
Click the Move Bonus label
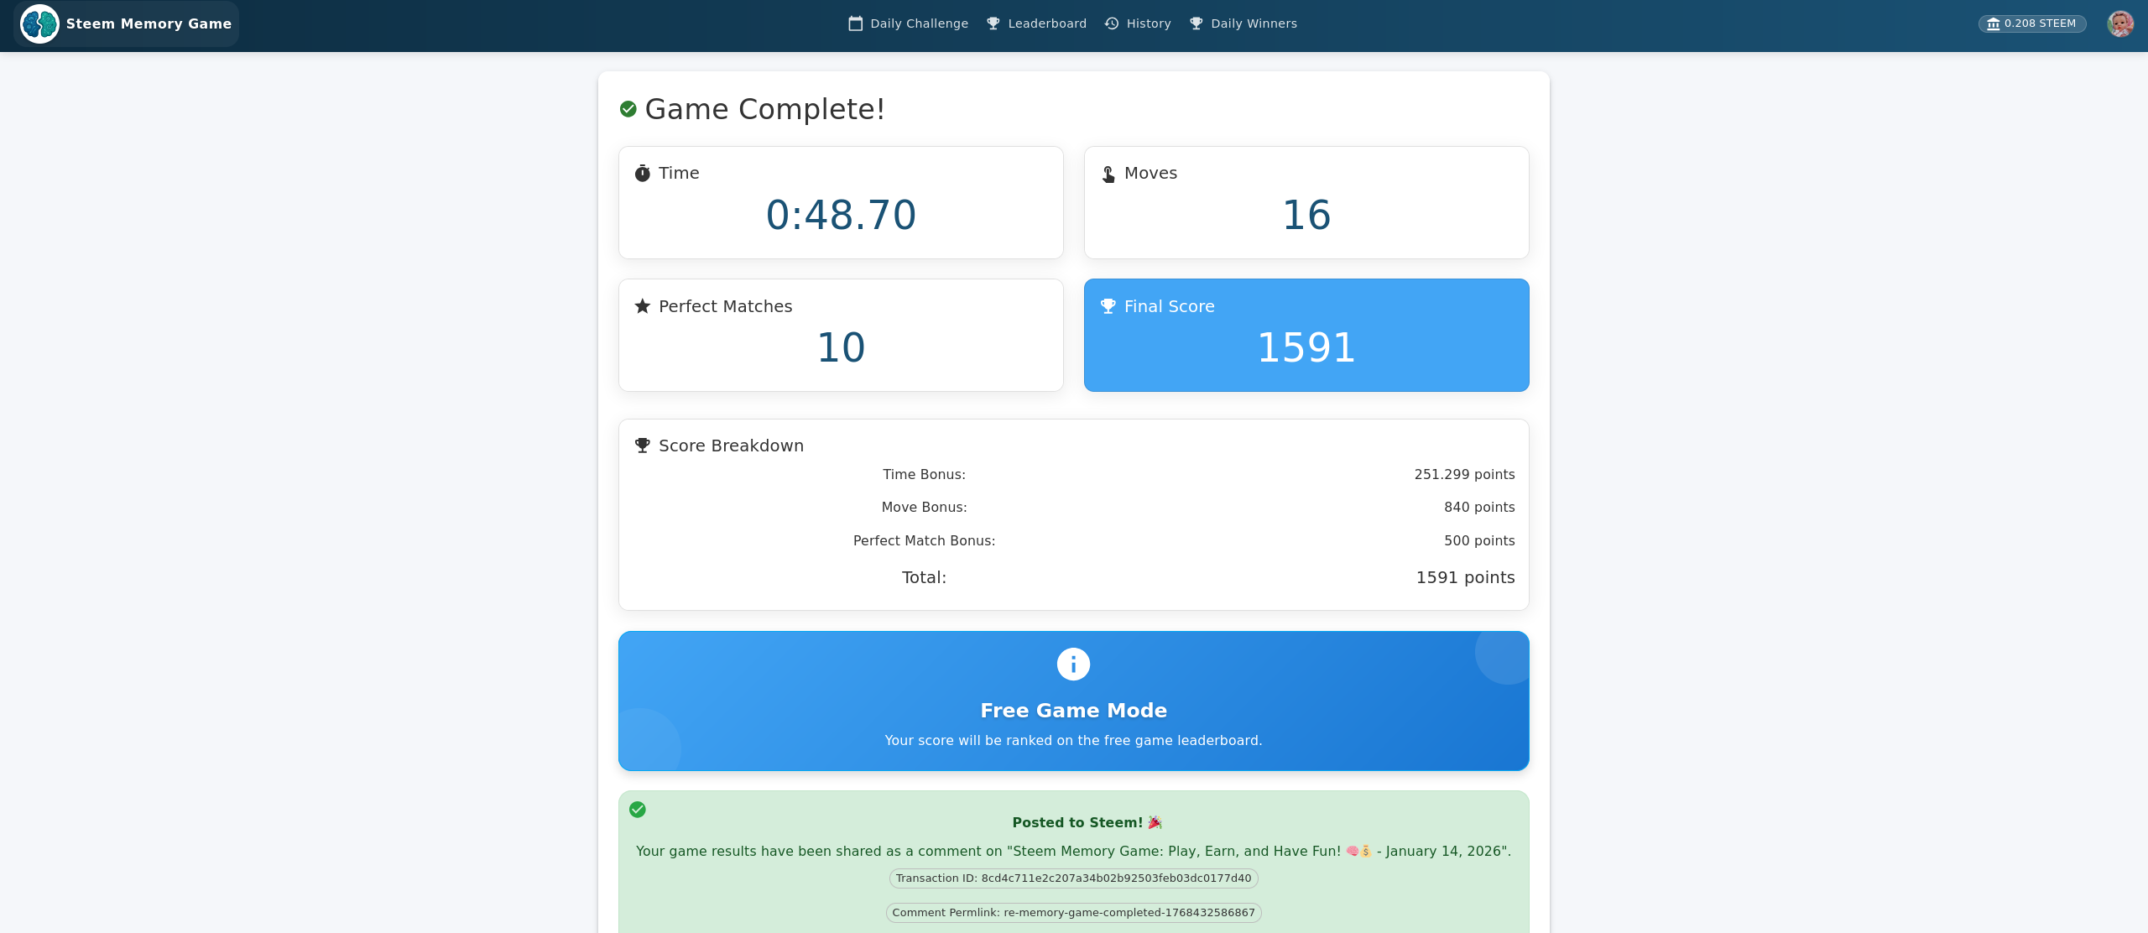tap(924, 508)
